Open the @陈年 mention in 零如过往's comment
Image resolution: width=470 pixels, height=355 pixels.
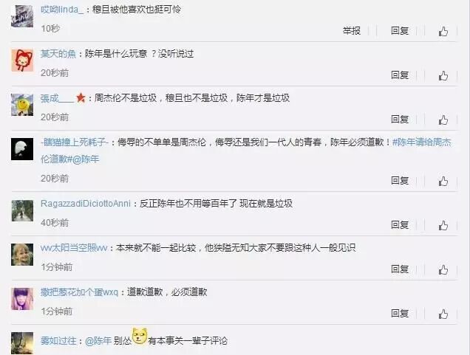(98, 341)
